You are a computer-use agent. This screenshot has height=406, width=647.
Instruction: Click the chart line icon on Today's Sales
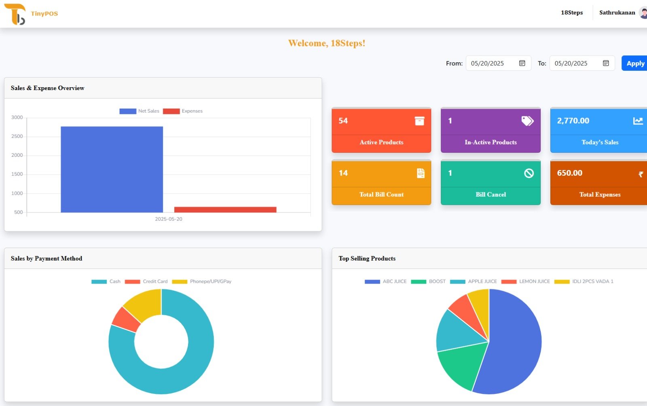(x=638, y=121)
